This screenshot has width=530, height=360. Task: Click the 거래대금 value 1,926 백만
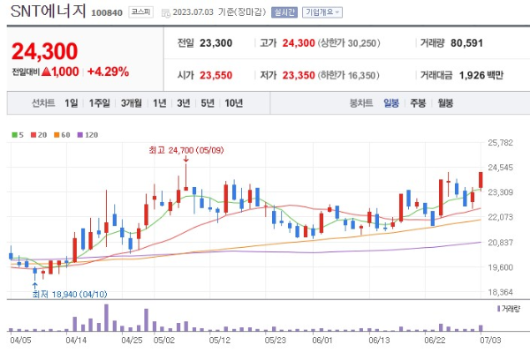tap(481, 75)
